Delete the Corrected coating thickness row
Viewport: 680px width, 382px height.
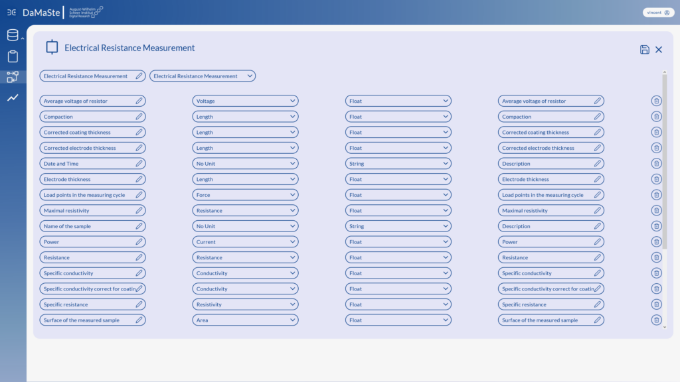click(x=656, y=132)
